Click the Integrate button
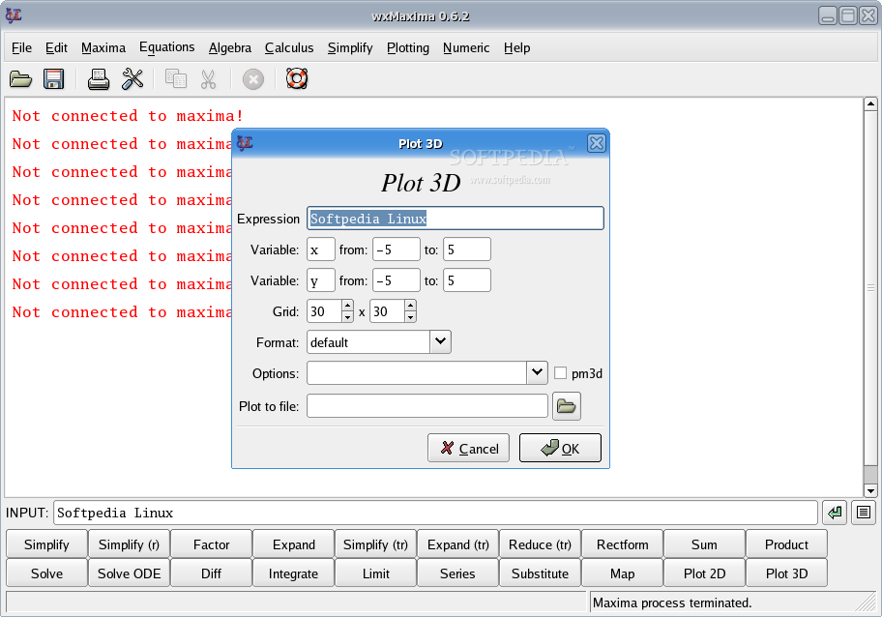 (294, 573)
